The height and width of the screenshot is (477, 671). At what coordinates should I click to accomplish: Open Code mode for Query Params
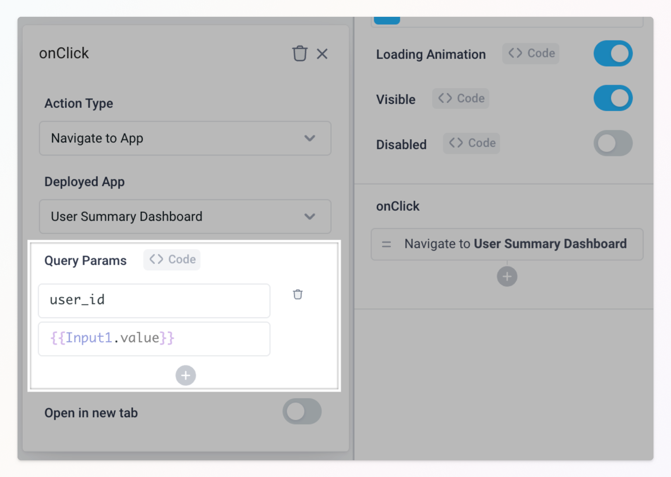click(x=172, y=259)
